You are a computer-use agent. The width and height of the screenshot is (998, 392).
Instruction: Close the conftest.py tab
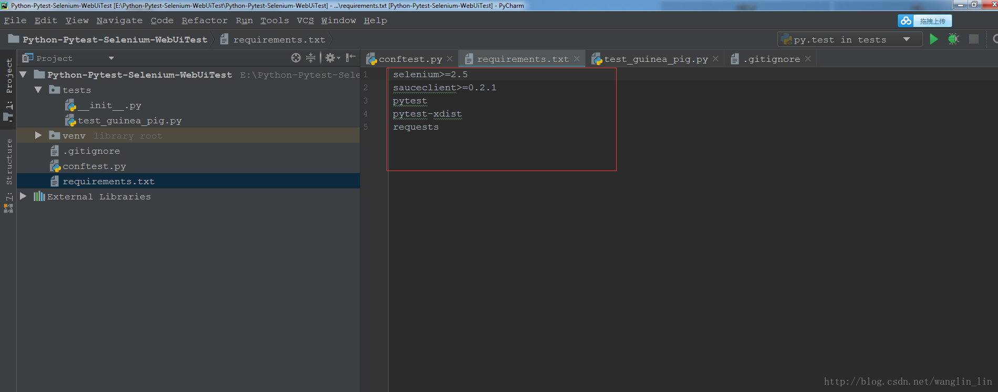450,59
